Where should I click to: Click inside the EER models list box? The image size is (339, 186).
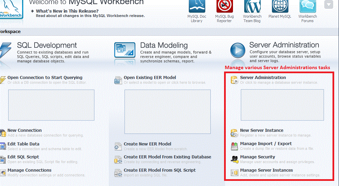point(168,112)
